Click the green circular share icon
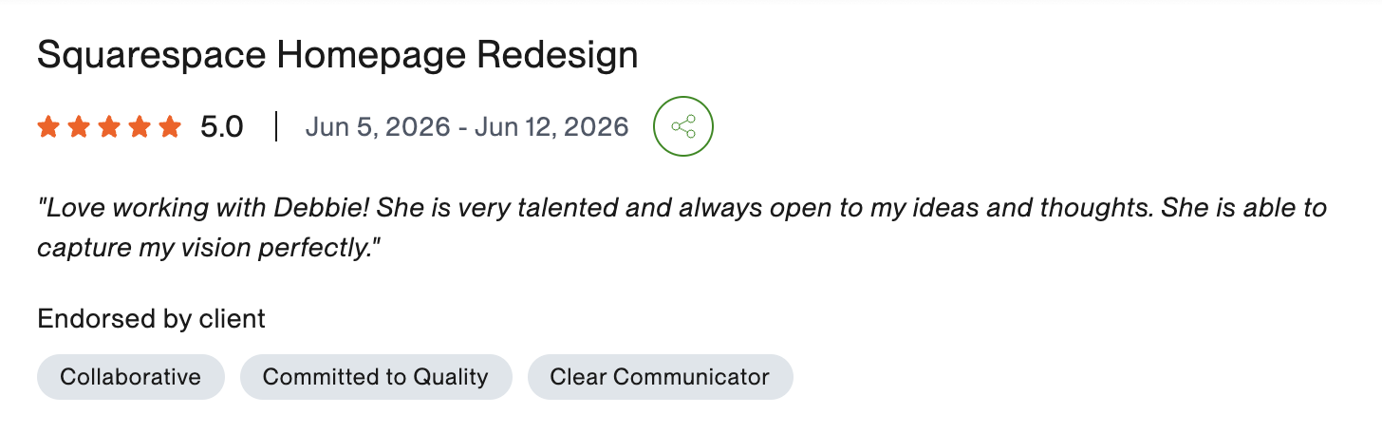 (x=683, y=126)
